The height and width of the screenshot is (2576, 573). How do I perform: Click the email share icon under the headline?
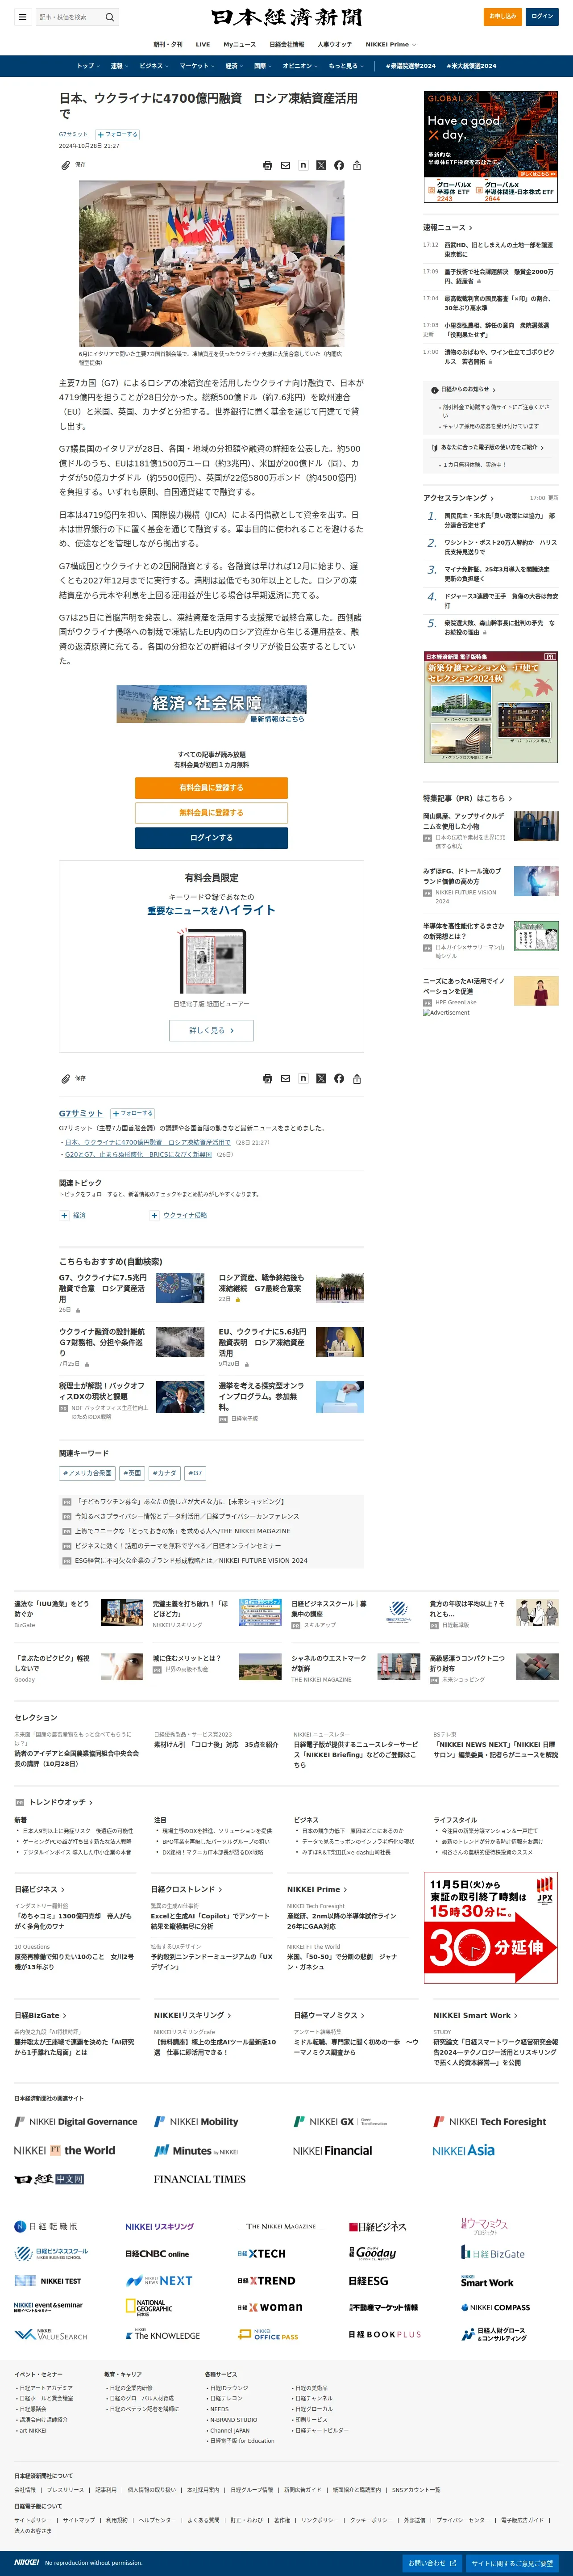pos(286,166)
